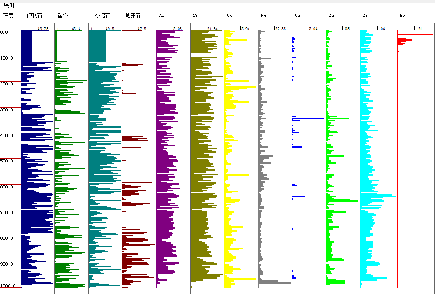Select the Al element column header
The height and width of the screenshot is (295, 435).
(162, 16)
